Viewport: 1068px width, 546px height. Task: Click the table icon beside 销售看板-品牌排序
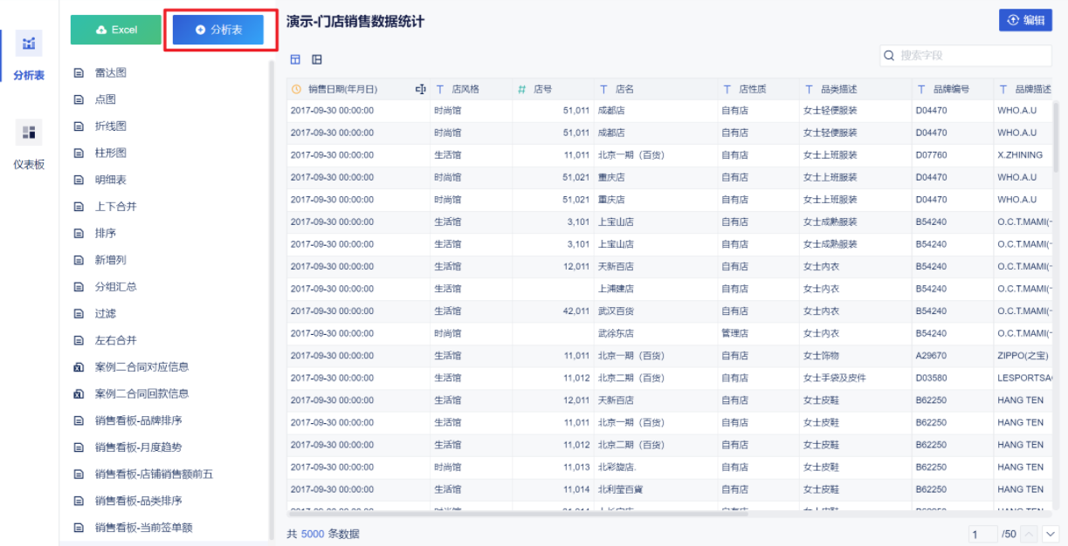coord(79,420)
